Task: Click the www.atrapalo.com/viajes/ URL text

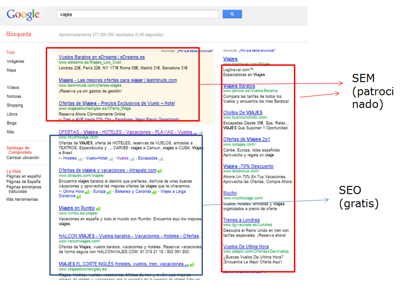Action: click(82, 175)
